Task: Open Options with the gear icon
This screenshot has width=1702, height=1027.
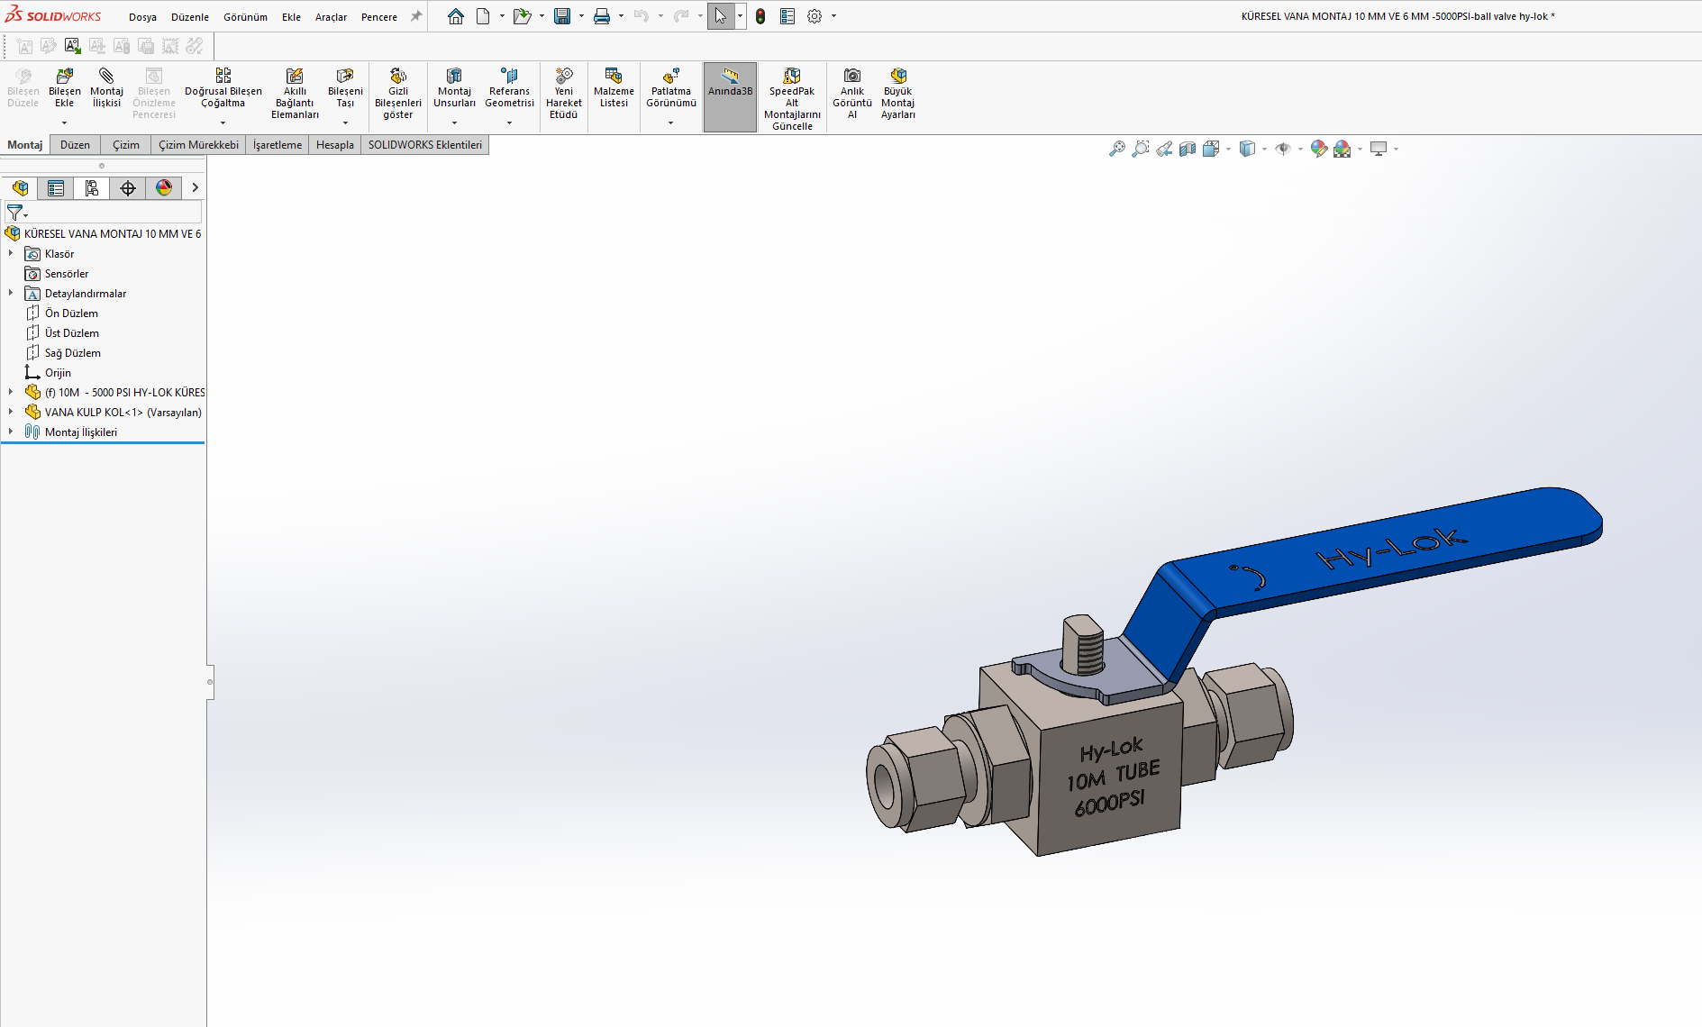Action: coord(815,16)
